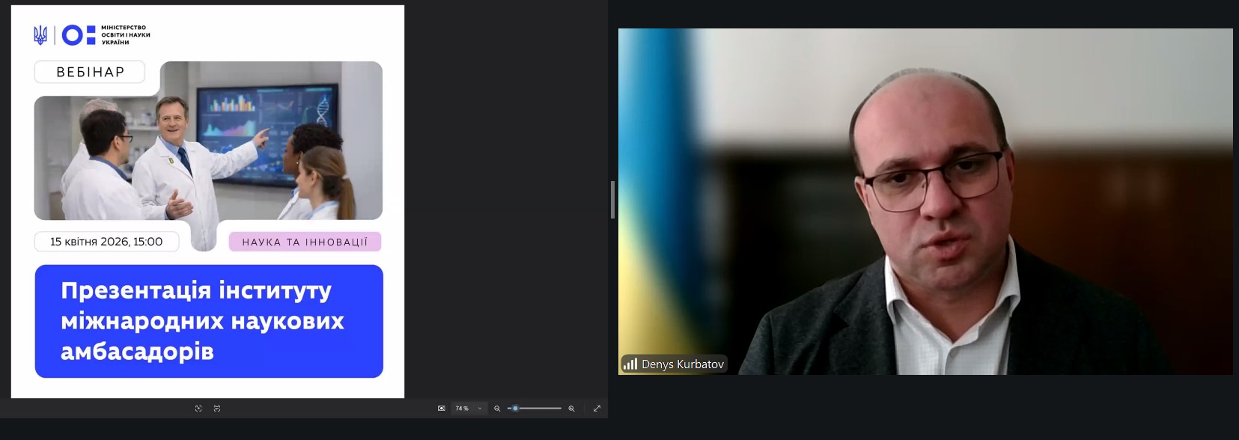Click the date label 15 квітня 2026, 15:00

[x=106, y=242]
